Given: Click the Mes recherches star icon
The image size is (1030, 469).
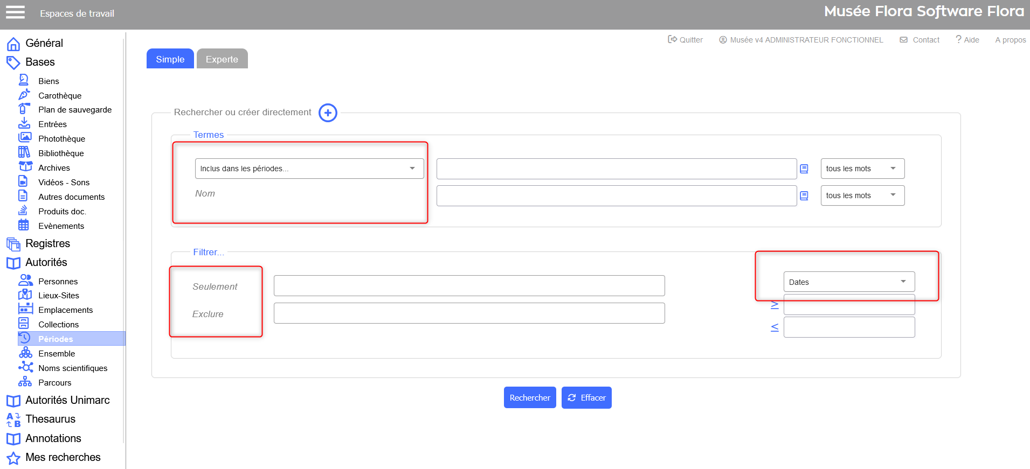Looking at the screenshot, I should [x=13, y=458].
